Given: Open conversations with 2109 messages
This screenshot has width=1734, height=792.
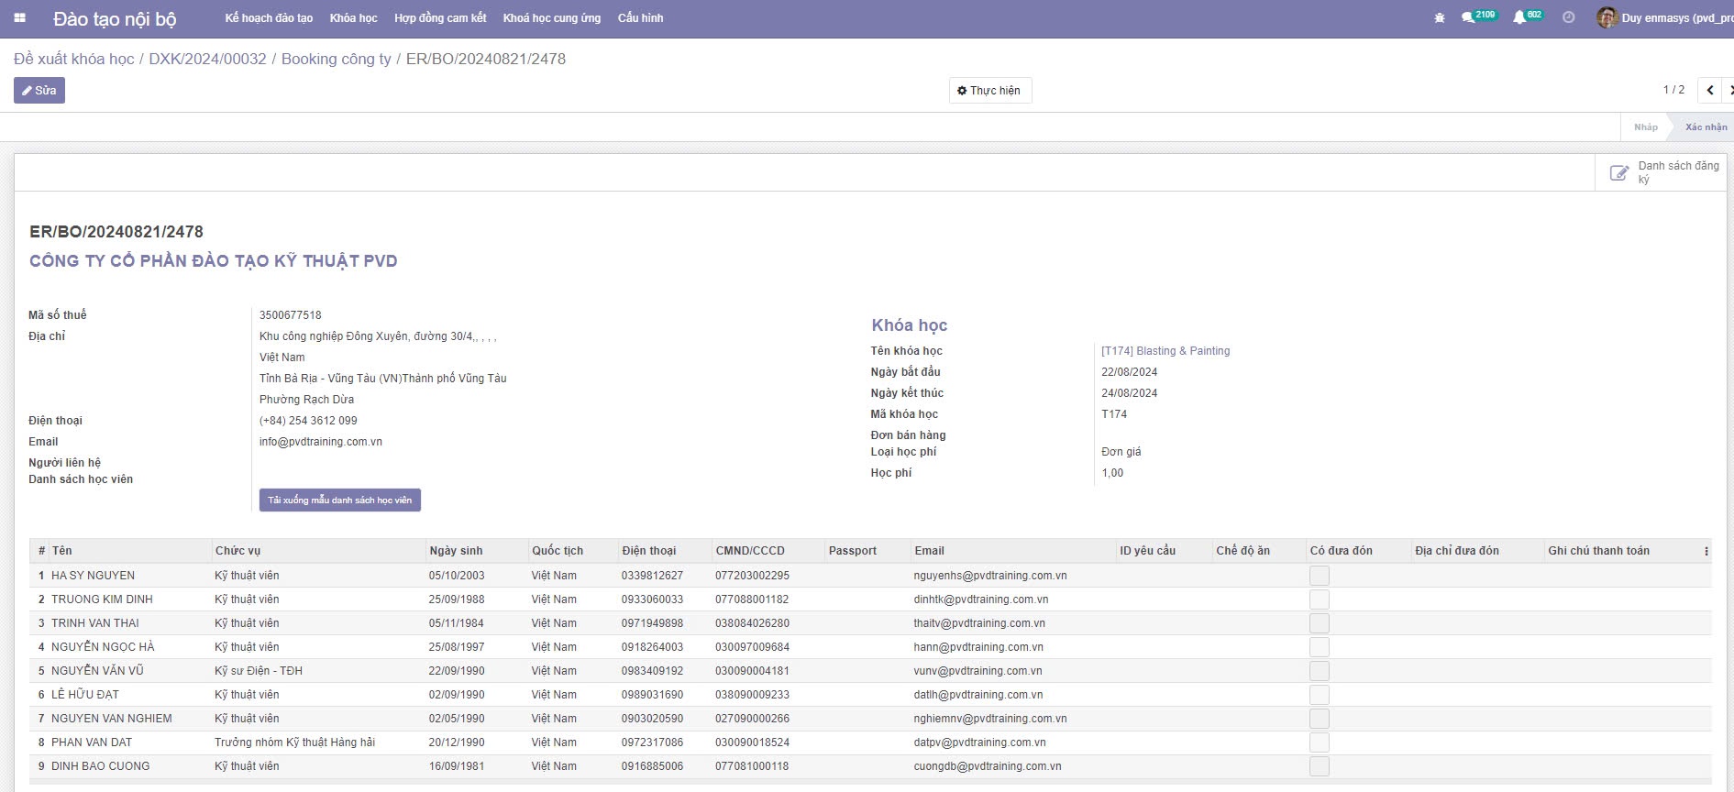Looking at the screenshot, I should pos(1470,17).
